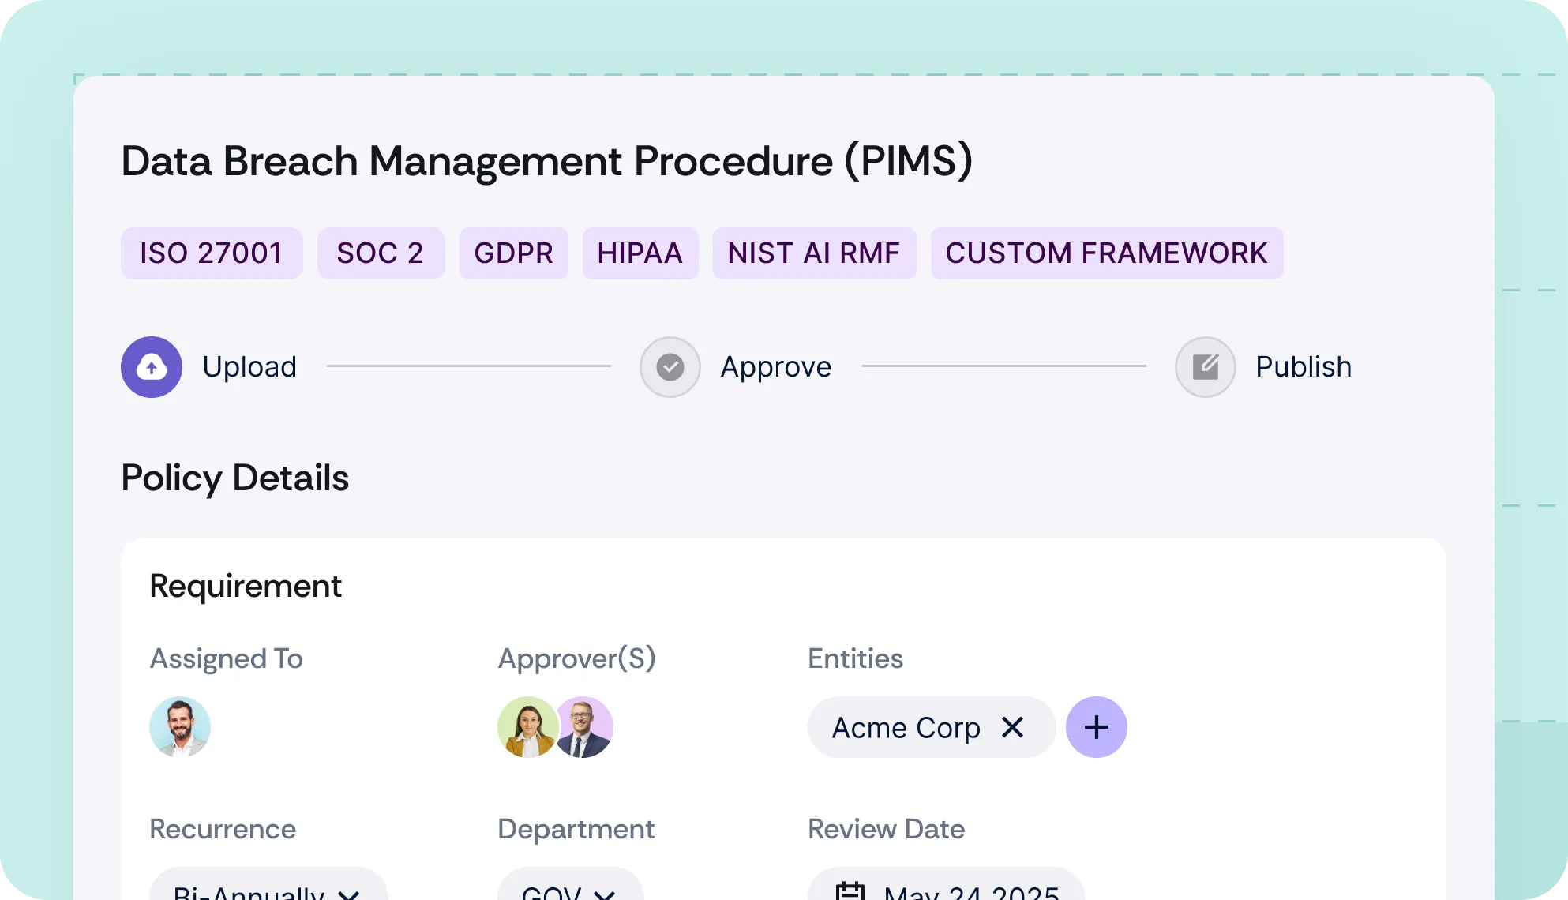Select the ISO 27001 framework tag
Image resolution: width=1568 pixels, height=900 pixels.
click(212, 253)
